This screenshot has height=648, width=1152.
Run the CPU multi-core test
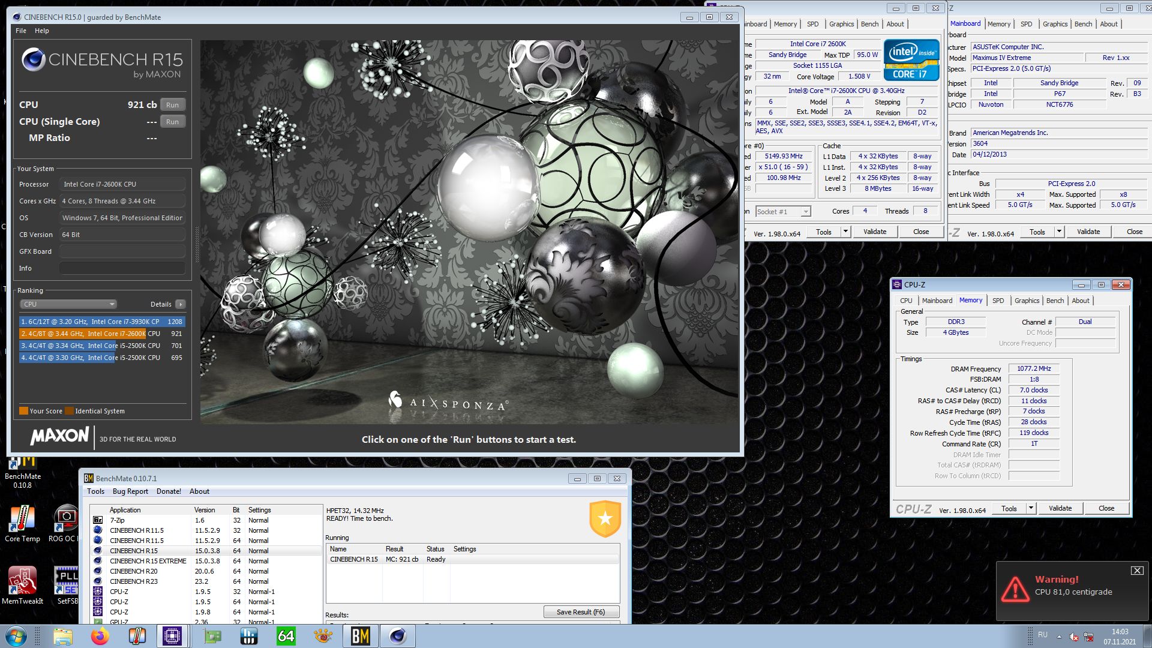(x=172, y=105)
